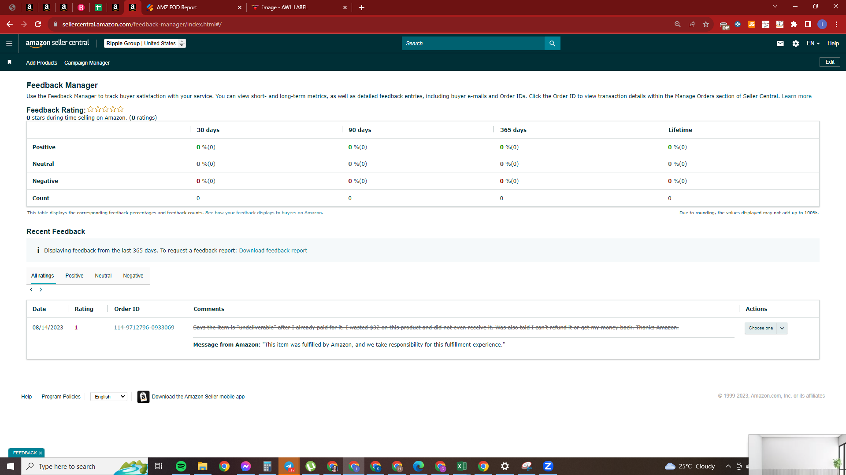Viewport: 846px width, 475px height.
Task: Open the Extensions puzzle icon
Action: point(794,25)
